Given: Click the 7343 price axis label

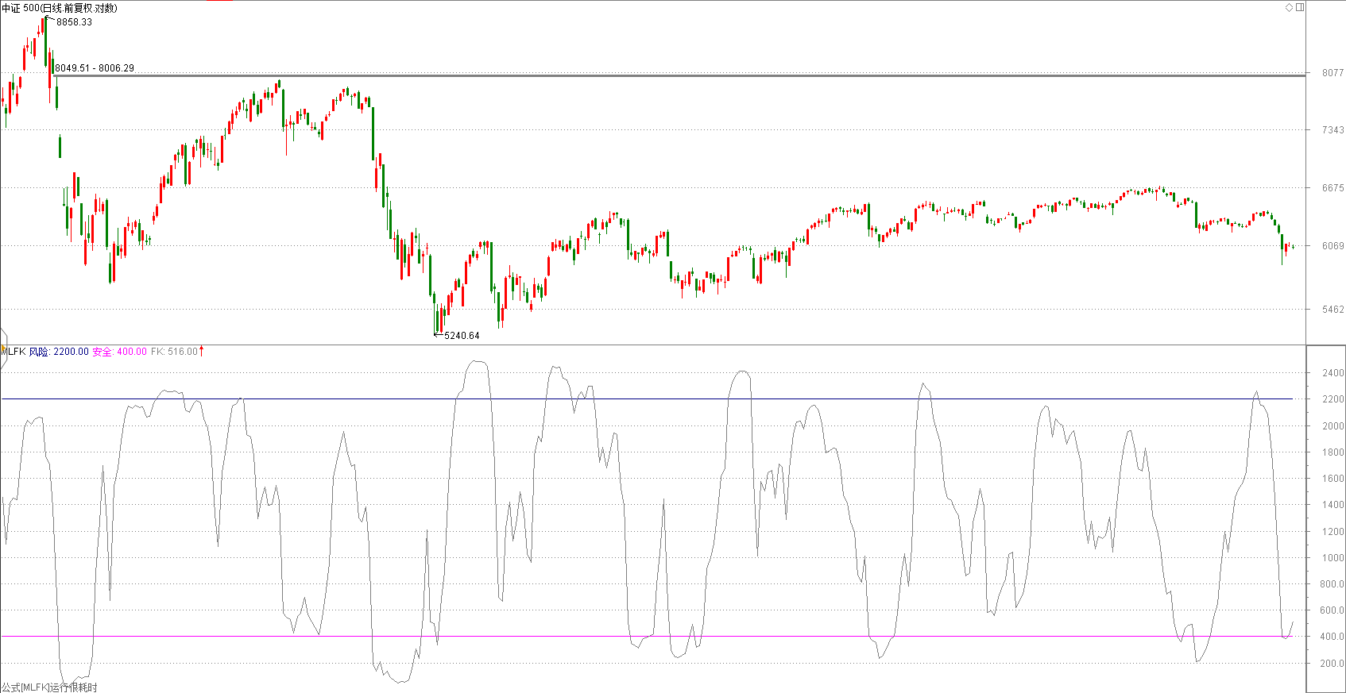Looking at the screenshot, I should click(1332, 129).
